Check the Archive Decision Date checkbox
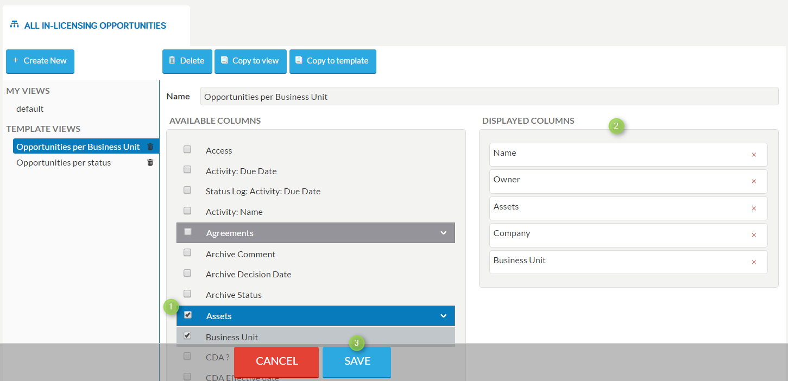 click(x=187, y=273)
